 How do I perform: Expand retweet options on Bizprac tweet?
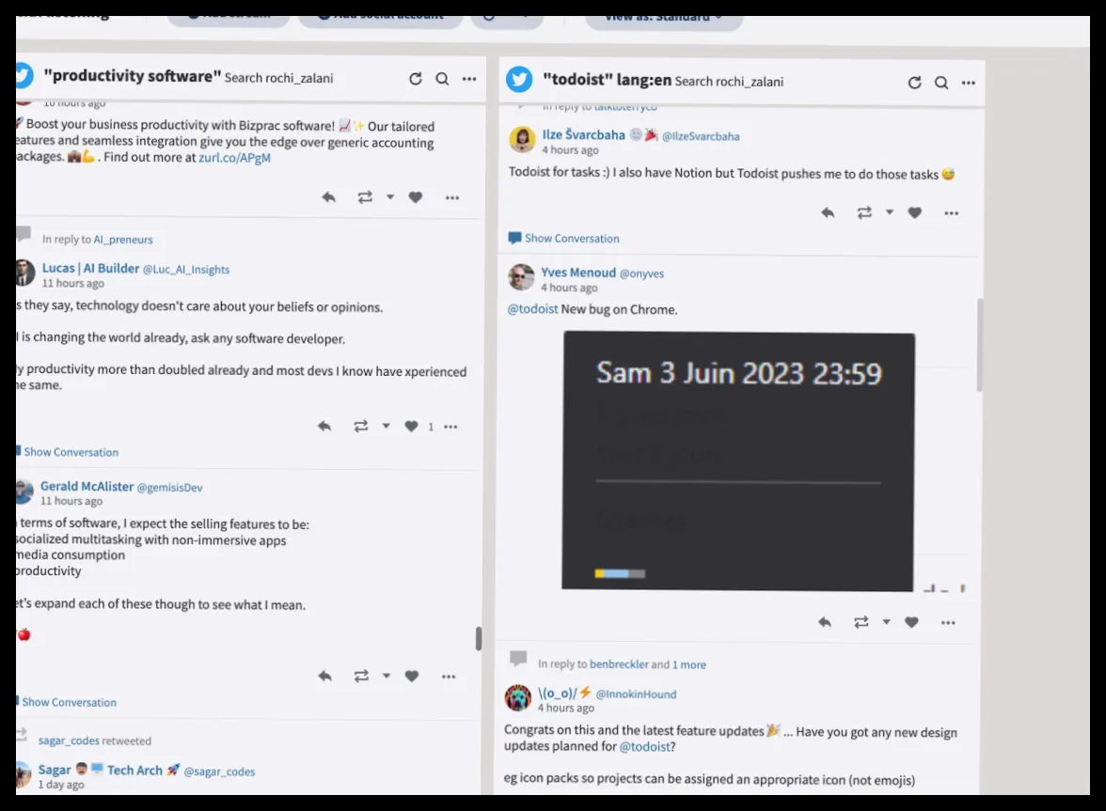390,197
